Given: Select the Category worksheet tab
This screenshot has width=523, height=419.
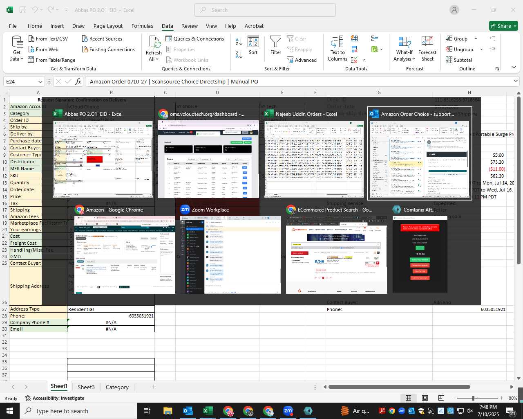Looking at the screenshot, I should (x=117, y=387).
